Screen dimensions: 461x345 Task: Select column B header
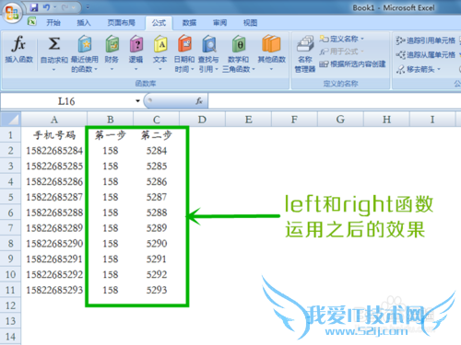(x=111, y=120)
